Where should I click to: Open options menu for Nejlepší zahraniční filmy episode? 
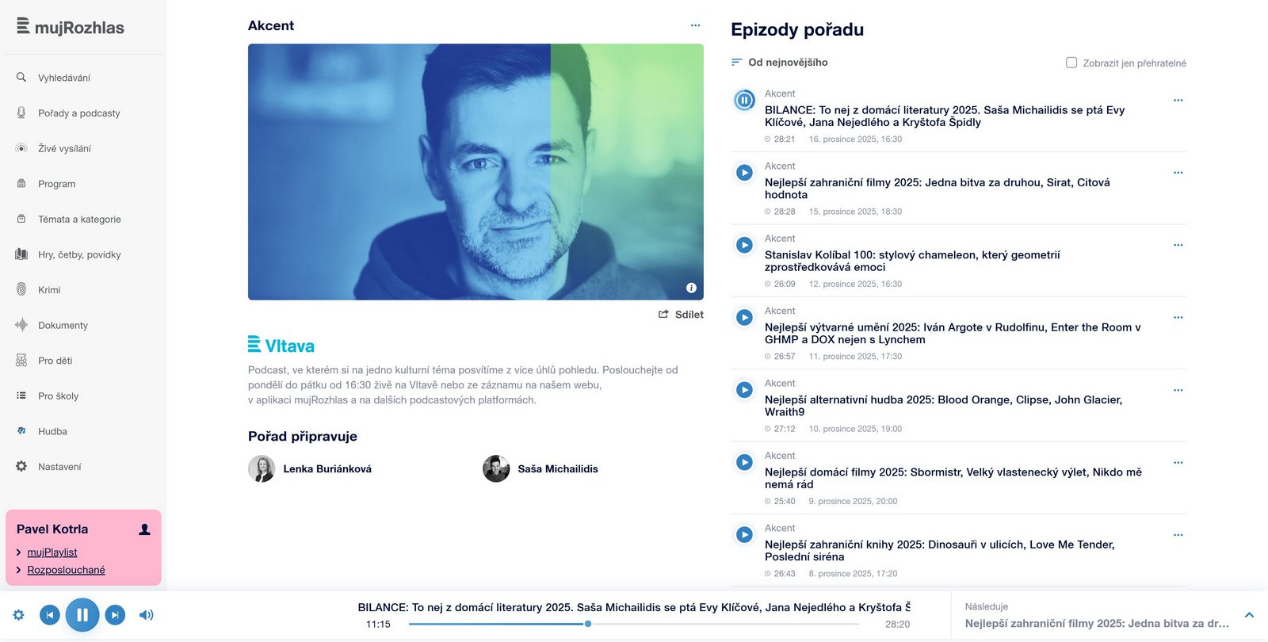click(1178, 173)
